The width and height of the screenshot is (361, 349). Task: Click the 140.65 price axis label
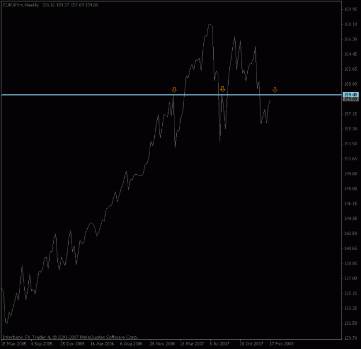tap(351, 248)
